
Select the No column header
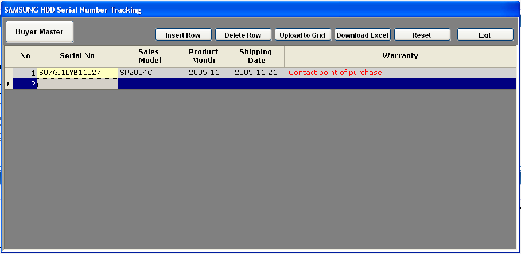point(25,56)
